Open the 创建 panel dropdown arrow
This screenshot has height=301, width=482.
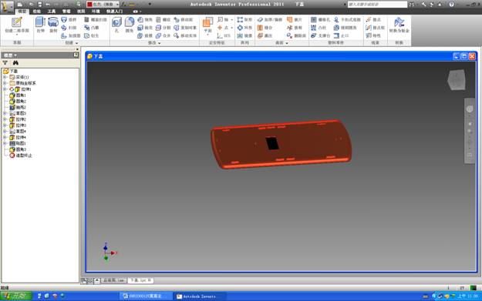click(76, 43)
